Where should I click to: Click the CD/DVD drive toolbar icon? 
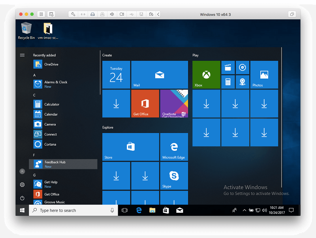[102, 14]
